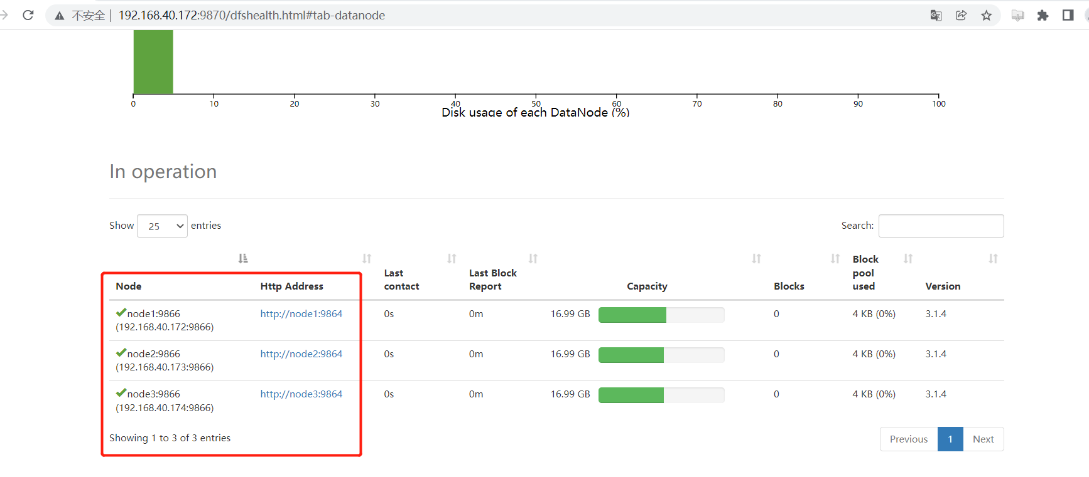This screenshot has height=477, width=1089.
Task: Click the 4 KB (0%) value for node2
Action: pos(874,354)
